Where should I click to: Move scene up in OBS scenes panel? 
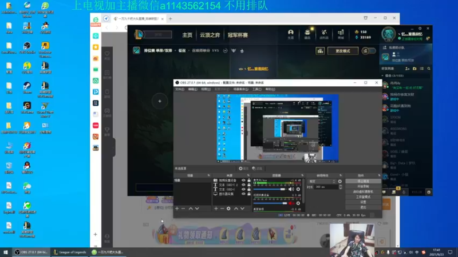click(191, 208)
